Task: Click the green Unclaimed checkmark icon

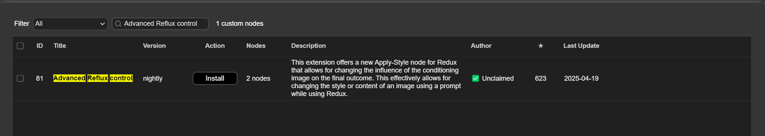Action: (x=475, y=78)
